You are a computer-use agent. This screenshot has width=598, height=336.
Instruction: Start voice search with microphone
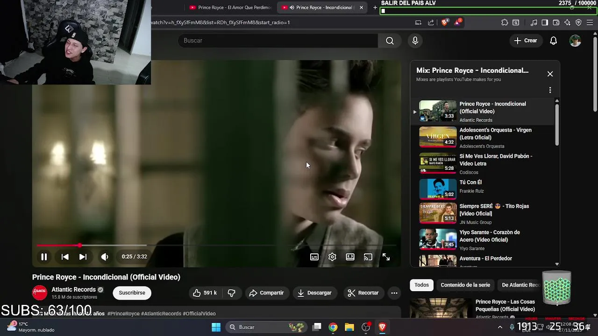[415, 41]
